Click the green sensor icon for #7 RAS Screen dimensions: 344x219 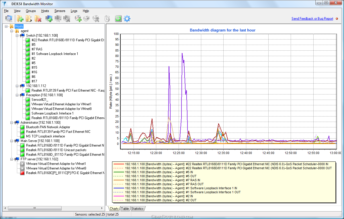(28, 49)
